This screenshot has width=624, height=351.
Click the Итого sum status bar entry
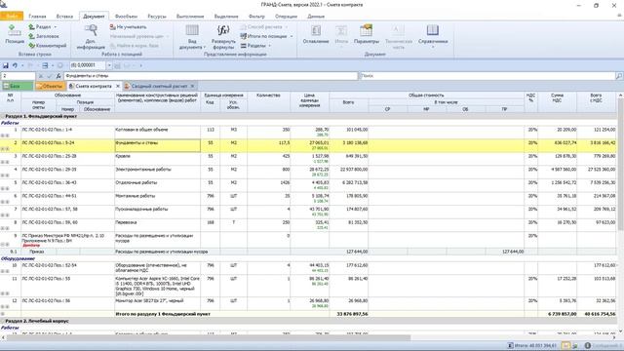pos(532,345)
